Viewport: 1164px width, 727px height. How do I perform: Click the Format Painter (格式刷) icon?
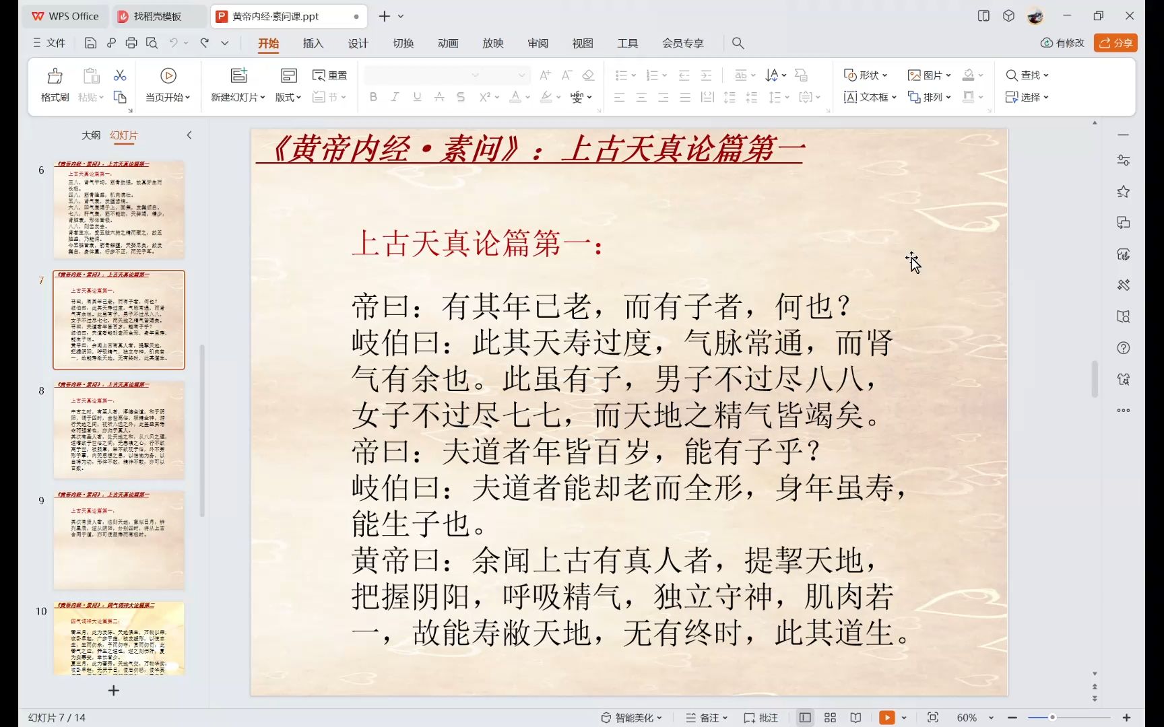click(x=55, y=75)
